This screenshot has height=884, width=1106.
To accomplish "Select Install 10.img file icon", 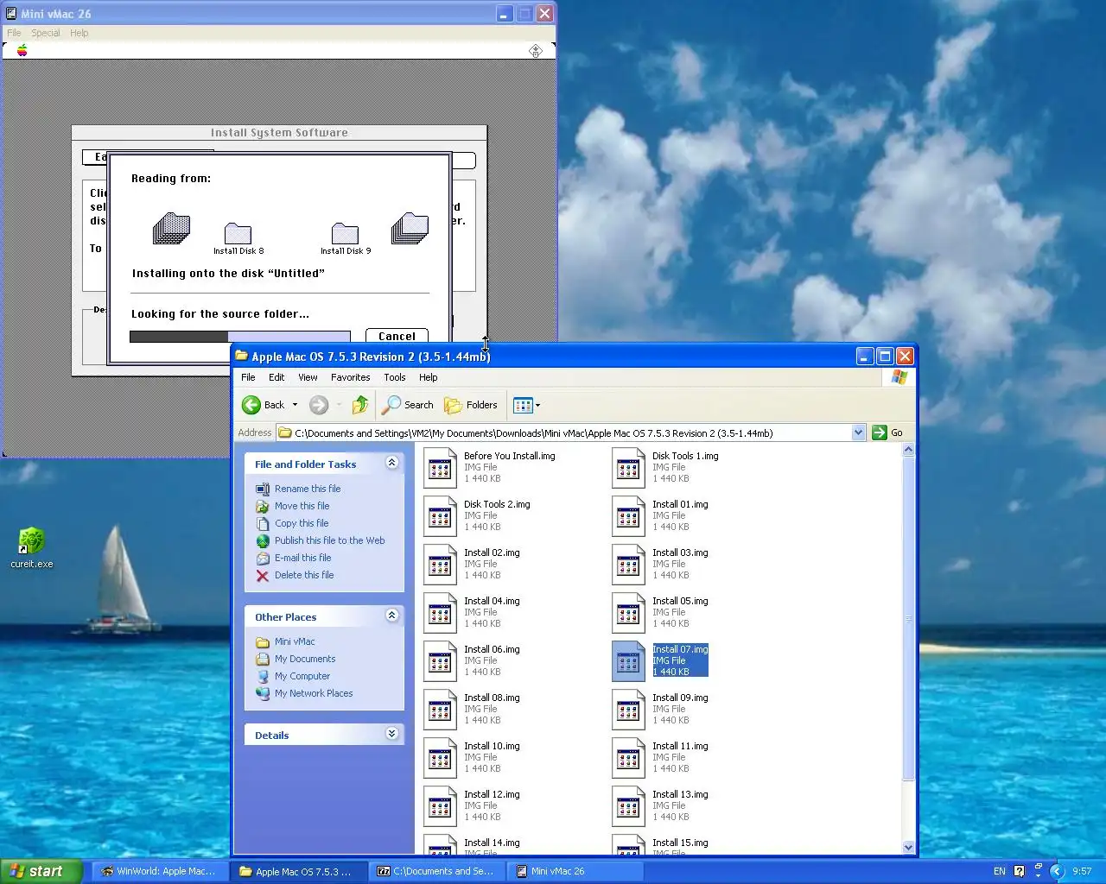I will (x=440, y=757).
